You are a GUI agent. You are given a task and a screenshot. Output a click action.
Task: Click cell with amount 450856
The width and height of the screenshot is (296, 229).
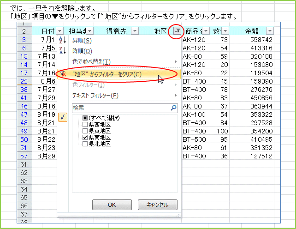[x=251, y=98]
